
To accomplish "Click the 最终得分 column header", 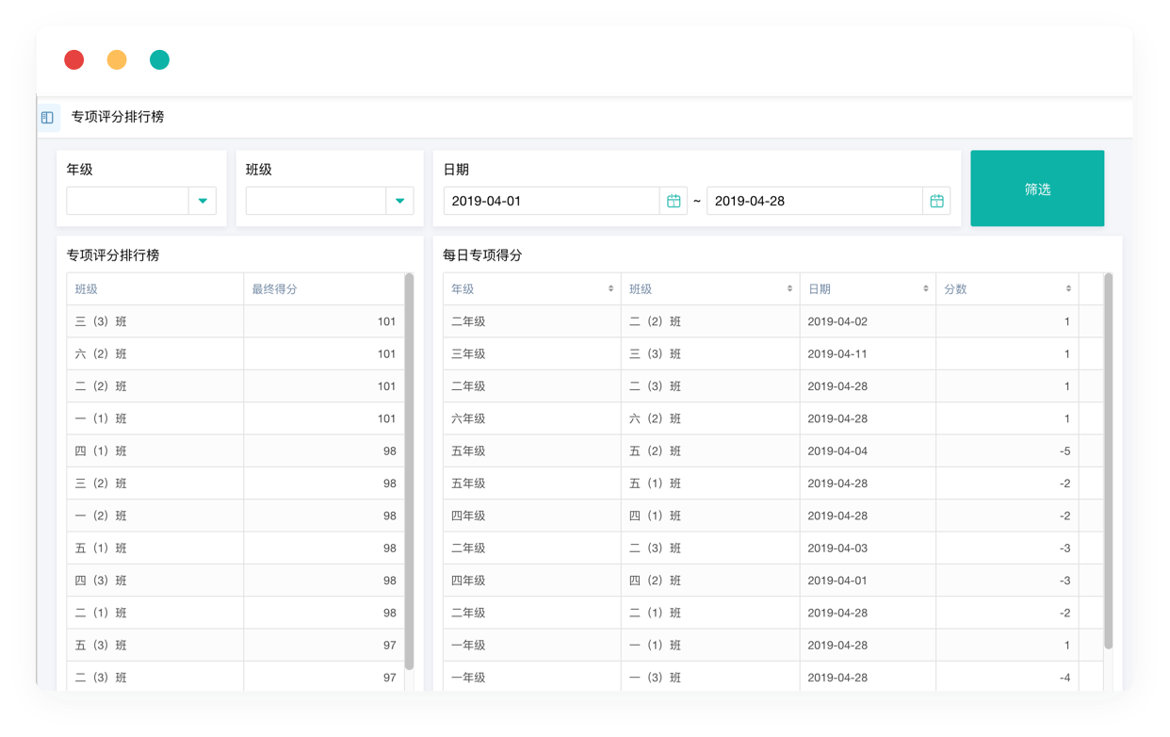I will coord(323,289).
